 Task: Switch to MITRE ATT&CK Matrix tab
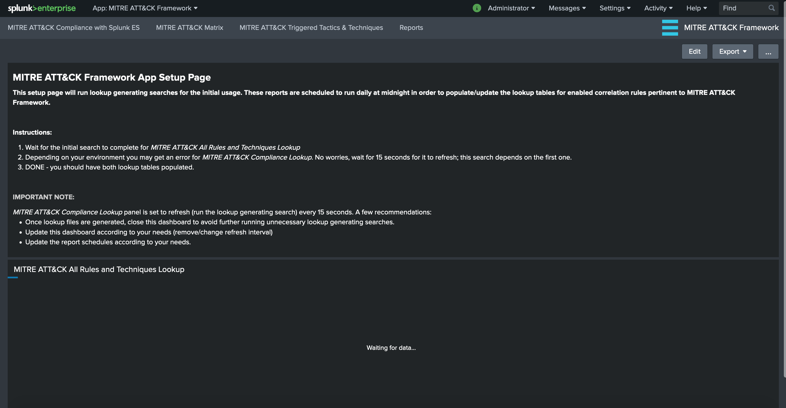[x=189, y=28]
